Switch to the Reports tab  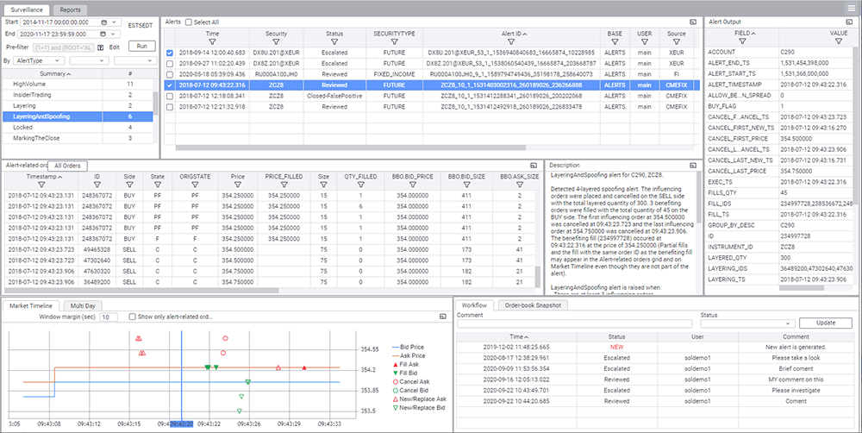pos(71,9)
